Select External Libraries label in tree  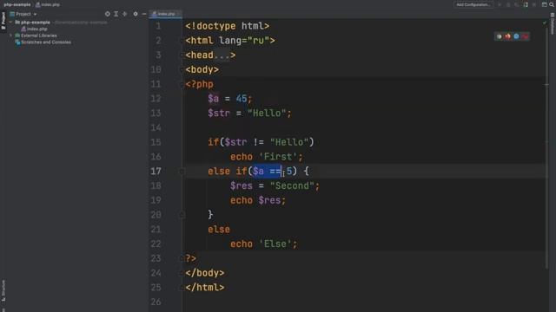[38, 36]
